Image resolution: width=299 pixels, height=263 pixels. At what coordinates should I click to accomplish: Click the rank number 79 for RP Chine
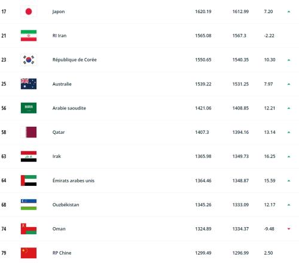pos(4,253)
